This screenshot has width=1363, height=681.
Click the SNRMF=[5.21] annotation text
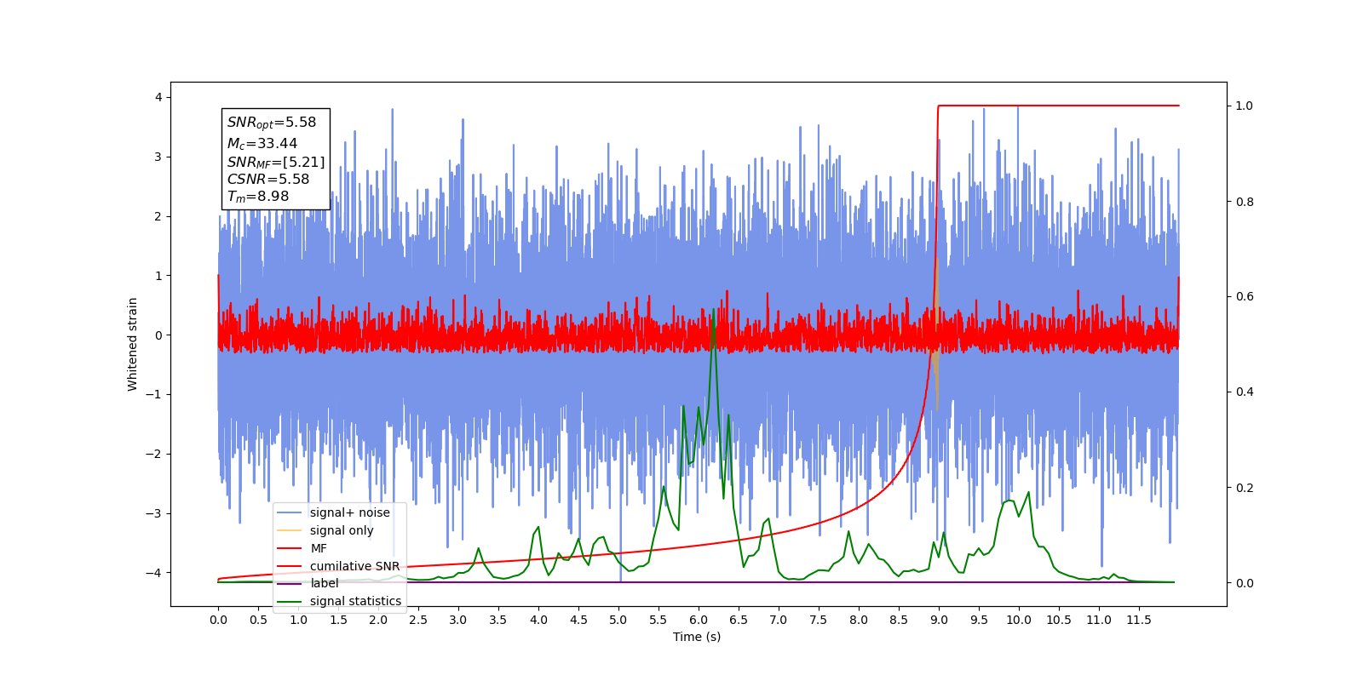point(276,163)
